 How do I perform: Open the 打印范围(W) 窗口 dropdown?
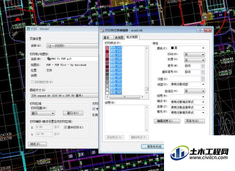(43, 113)
